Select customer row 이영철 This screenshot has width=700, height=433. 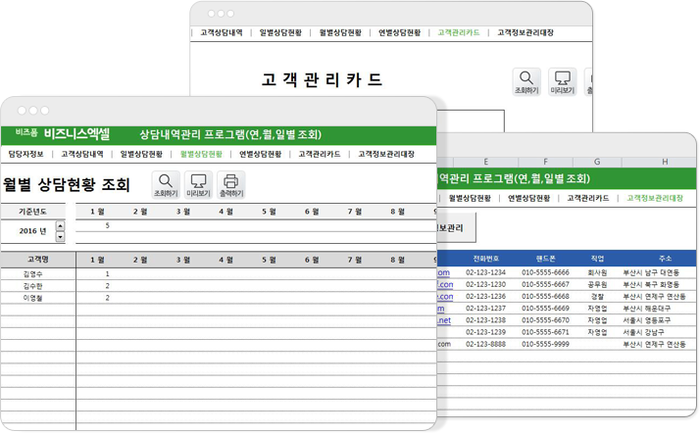pyautogui.click(x=32, y=297)
